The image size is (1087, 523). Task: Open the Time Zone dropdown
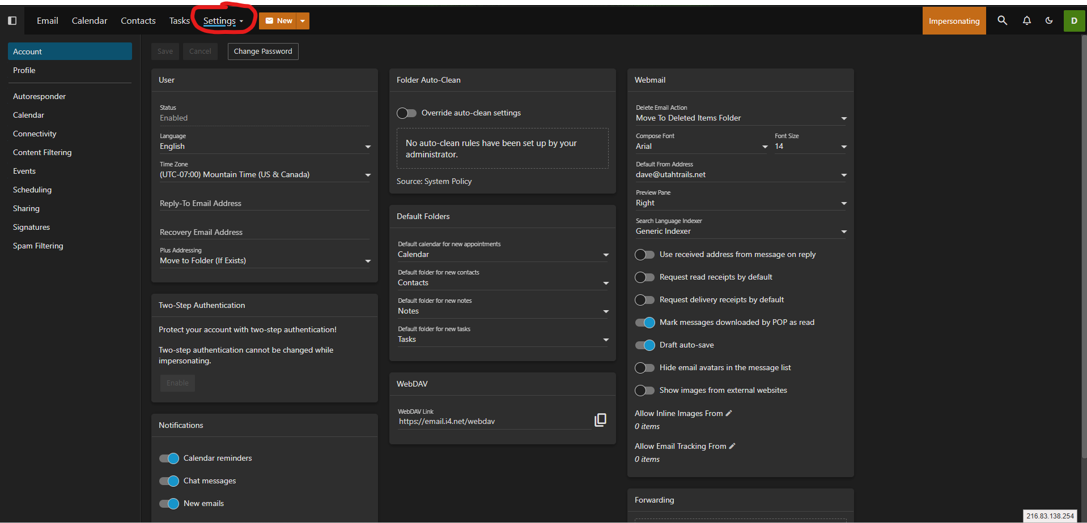(x=264, y=175)
